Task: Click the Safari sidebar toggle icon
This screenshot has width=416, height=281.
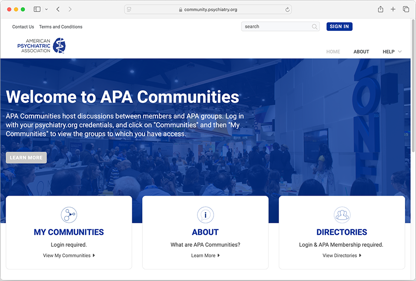Action: [x=37, y=9]
